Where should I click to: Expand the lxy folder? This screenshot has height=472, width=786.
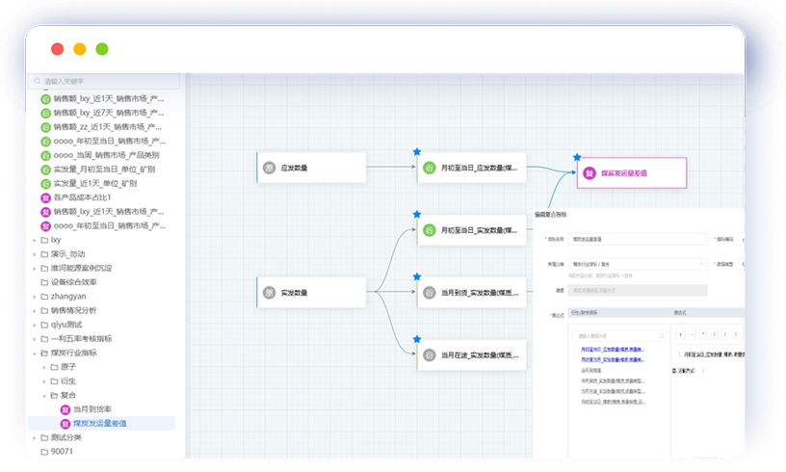point(34,240)
